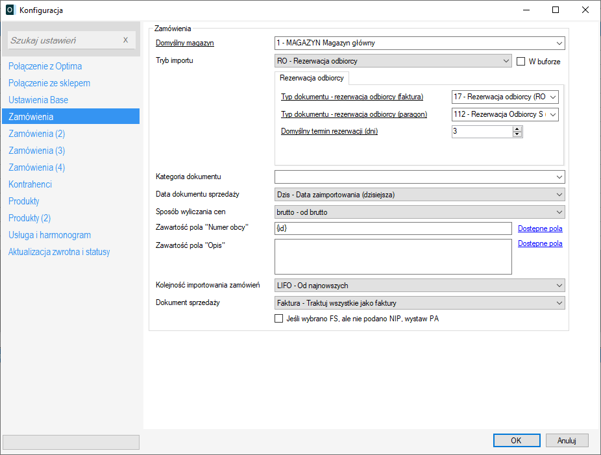The height and width of the screenshot is (455, 601).
Task: Decrease default reservation days with down arrow
Action: 517,135
